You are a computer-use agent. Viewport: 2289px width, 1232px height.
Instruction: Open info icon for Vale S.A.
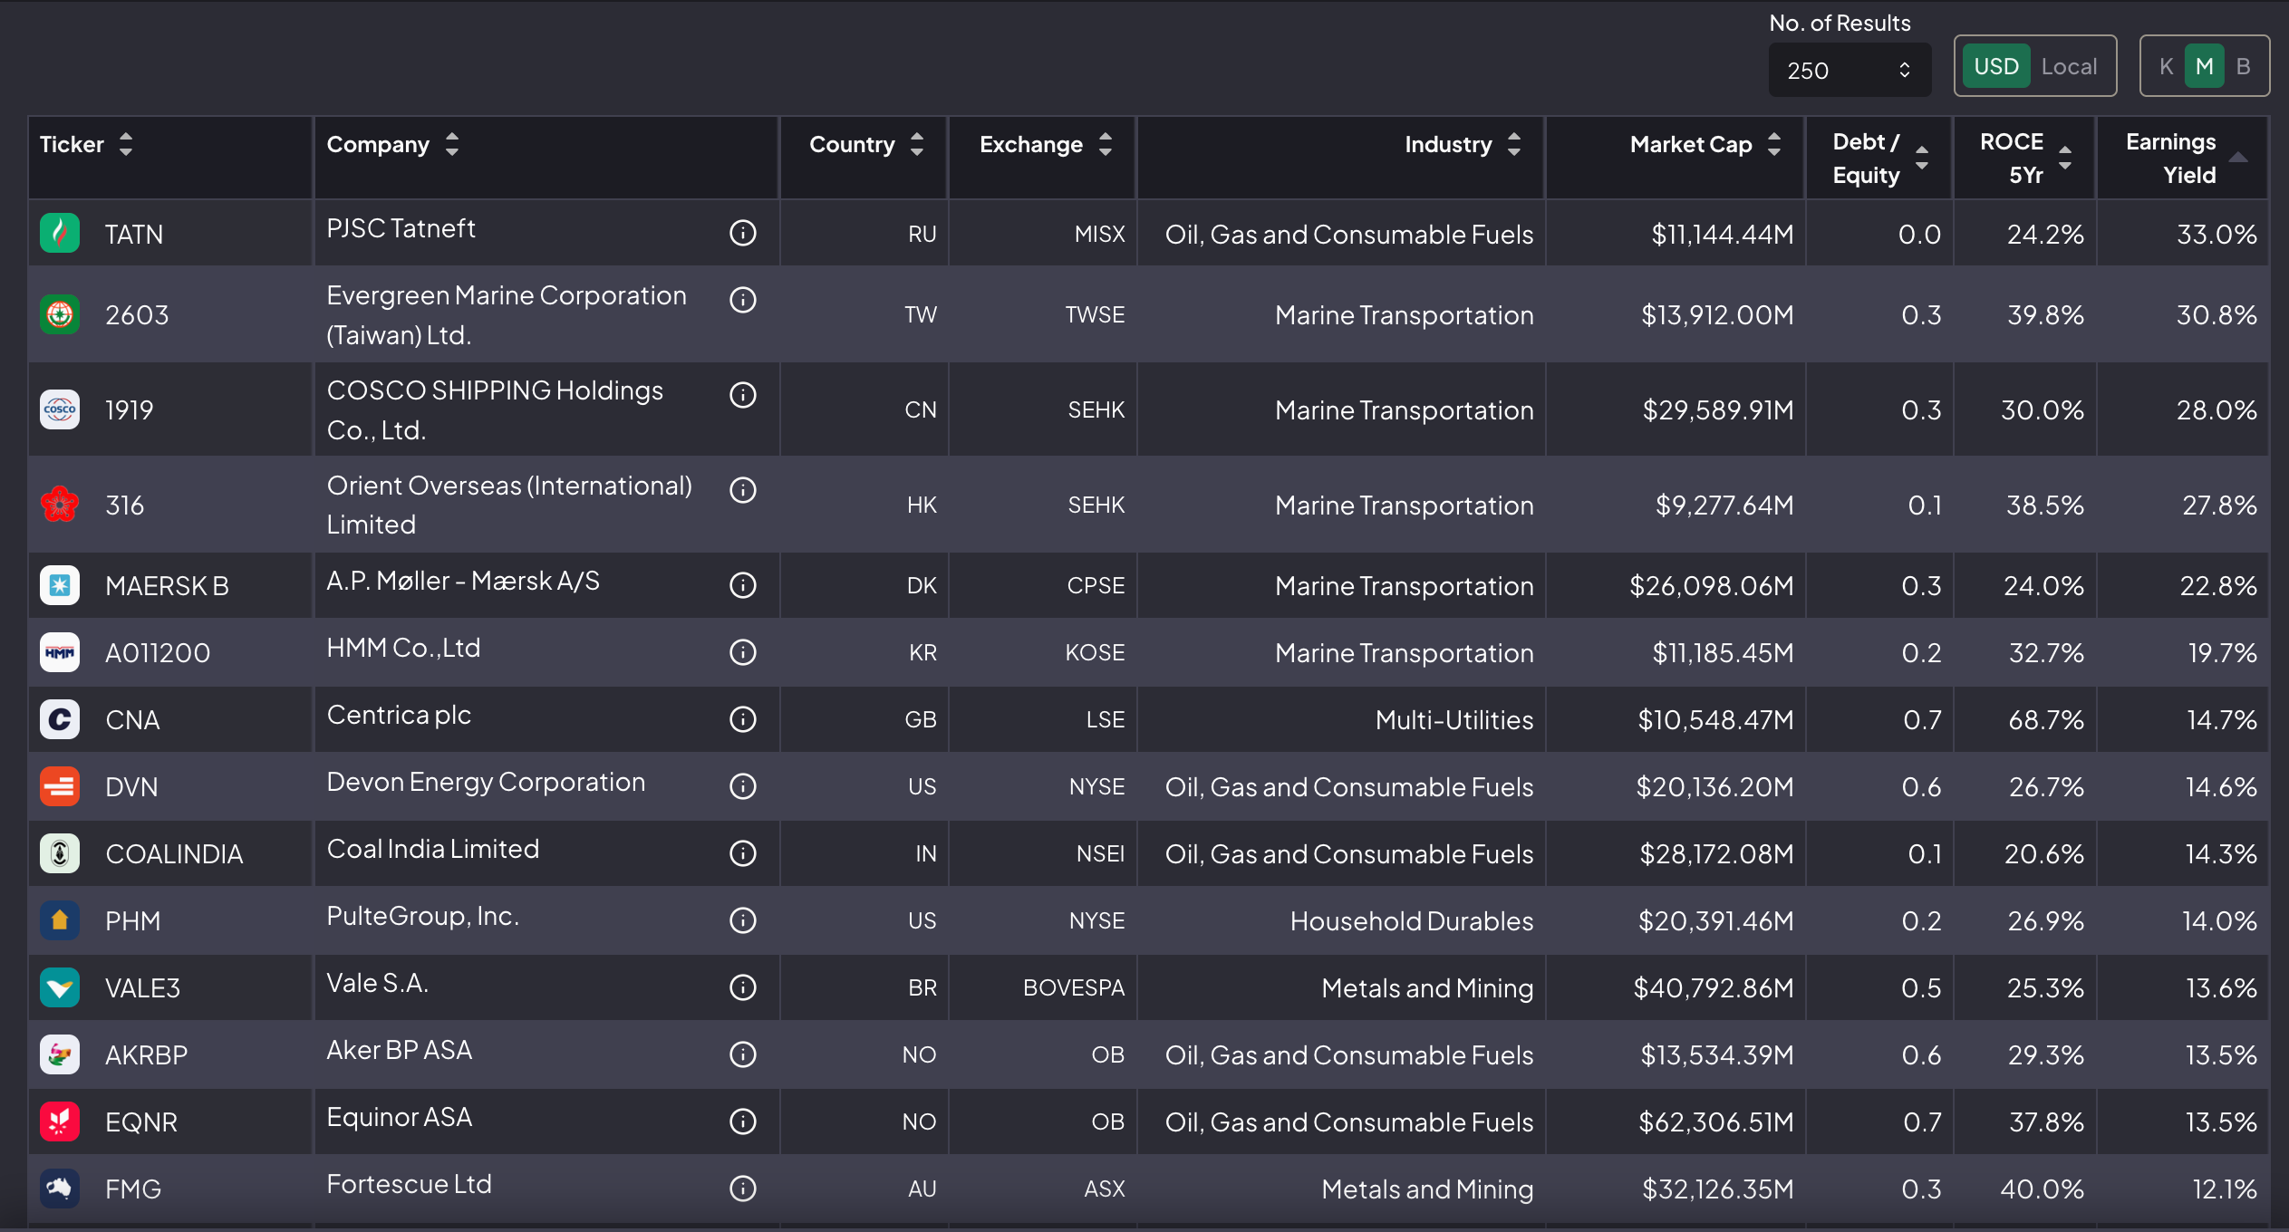click(743, 987)
